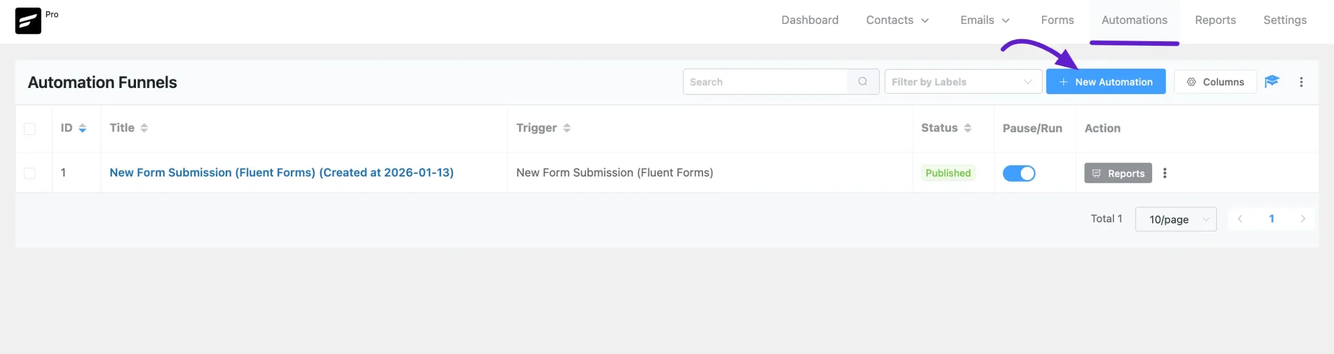Check the checkbox for funnel ID 1

tap(30, 173)
